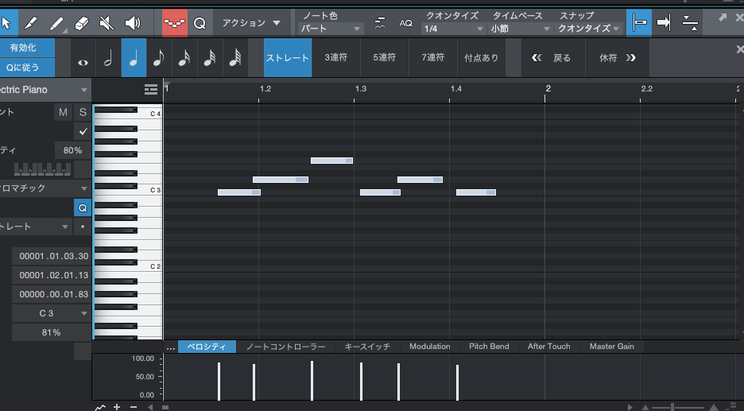Open the スナップ クオンタイズ dropdown
The height and width of the screenshot is (411, 744).
coord(588,29)
